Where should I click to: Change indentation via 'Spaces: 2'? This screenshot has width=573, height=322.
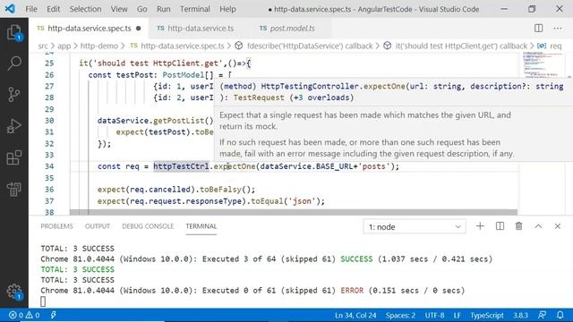[400, 315]
